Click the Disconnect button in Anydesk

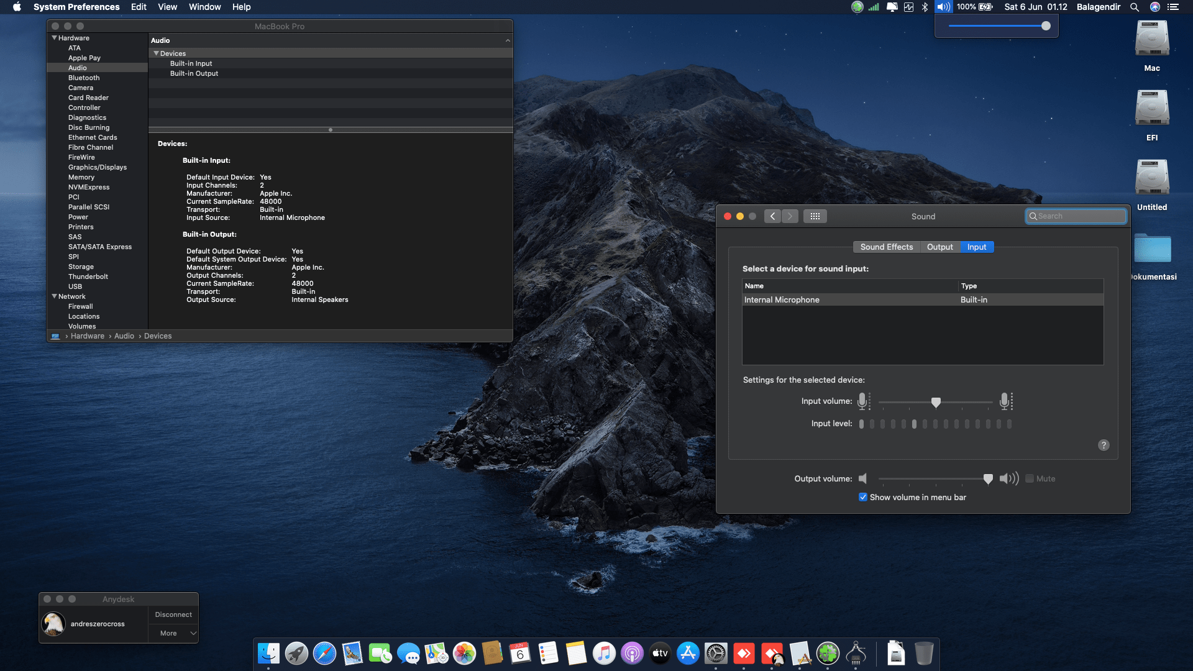click(173, 614)
